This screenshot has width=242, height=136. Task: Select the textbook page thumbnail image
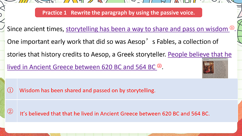tap(215, 68)
